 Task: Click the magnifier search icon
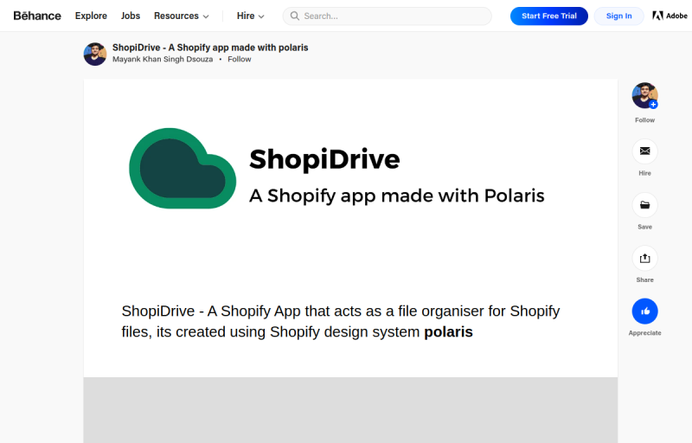(x=294, y=16)
